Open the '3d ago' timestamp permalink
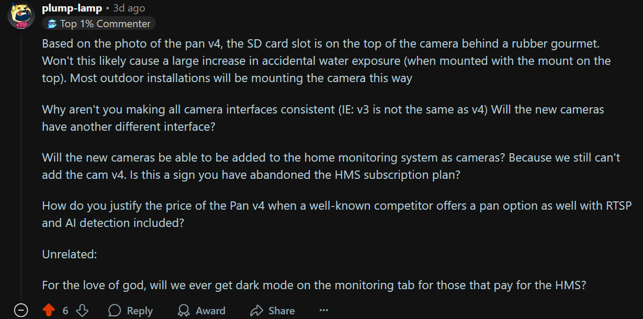Screen dimensions: 643x319 click(129, 8)
